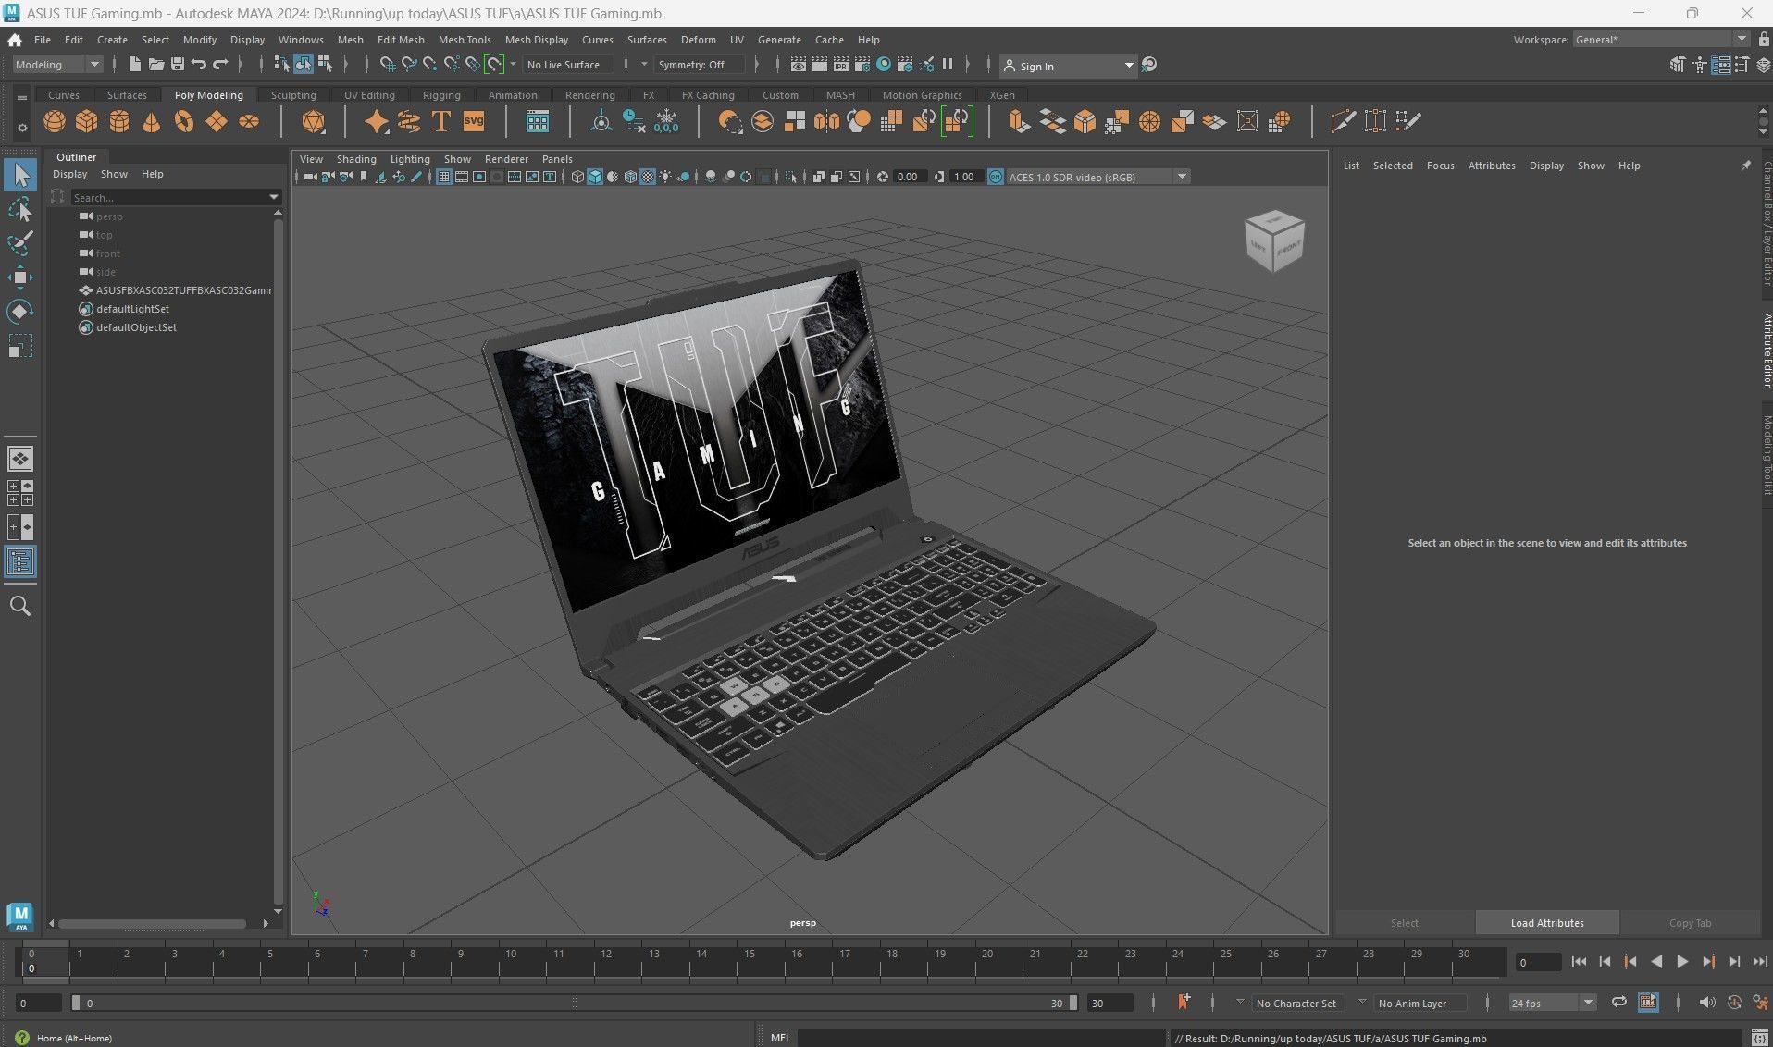
Task: Select ASUSFBXASC032TUFFBXASC032Gaming node in Outliner
Action: (x=176, y=290)
